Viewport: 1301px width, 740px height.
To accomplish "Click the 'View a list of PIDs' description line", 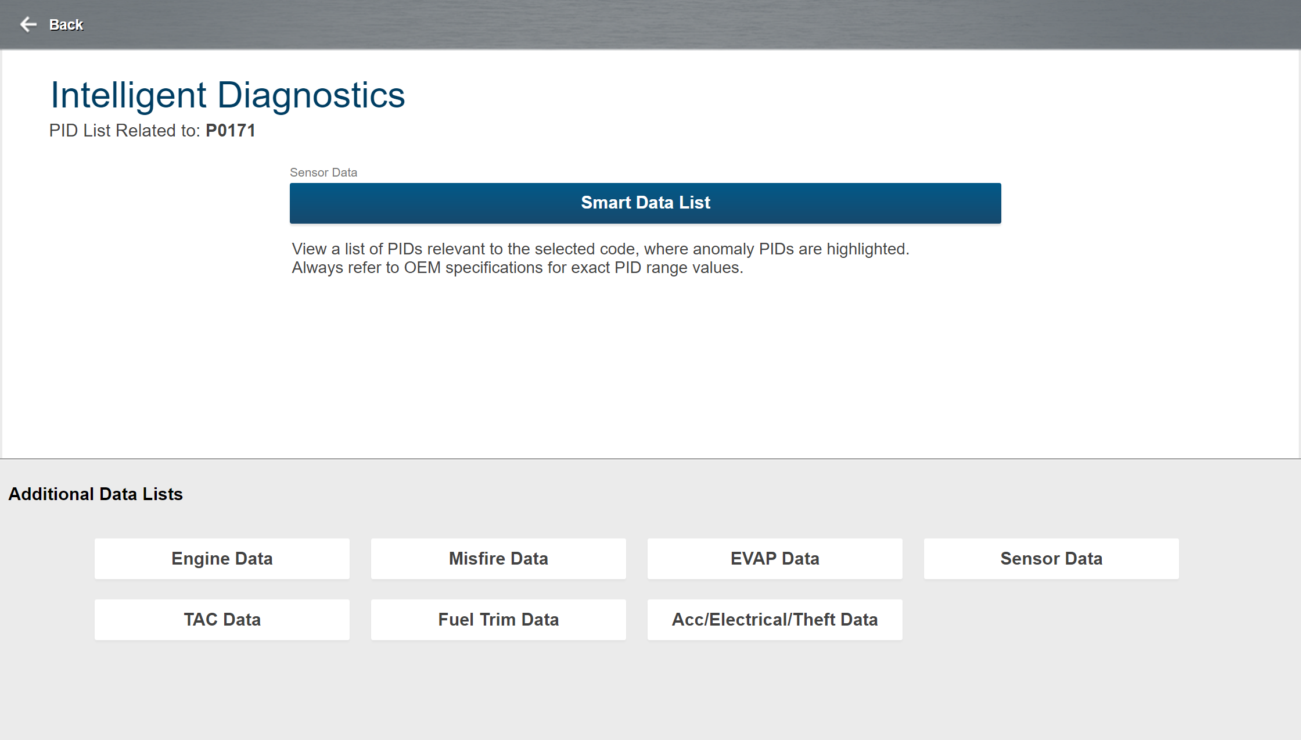I will pyautogui.click(x=600, y=249).
